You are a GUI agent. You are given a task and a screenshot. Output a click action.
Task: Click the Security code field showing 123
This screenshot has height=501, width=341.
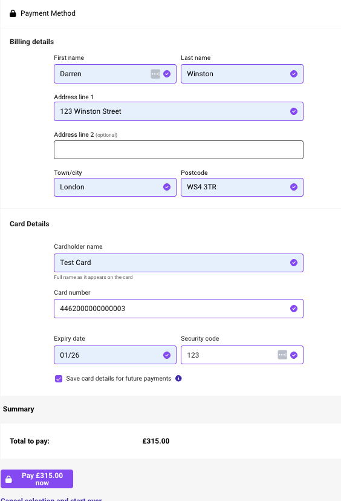(x=242, y=355)
